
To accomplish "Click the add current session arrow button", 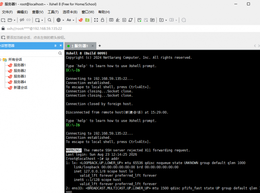I will pyautogui.click(x=3, y=37).
